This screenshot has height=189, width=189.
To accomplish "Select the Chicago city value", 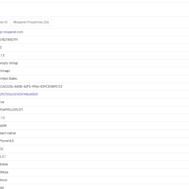I will [5, 71].
